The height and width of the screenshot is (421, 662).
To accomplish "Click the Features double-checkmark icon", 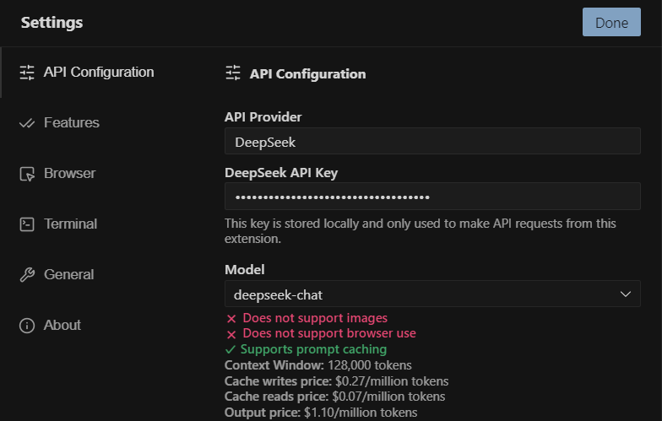I will click(x=27, y=123).
